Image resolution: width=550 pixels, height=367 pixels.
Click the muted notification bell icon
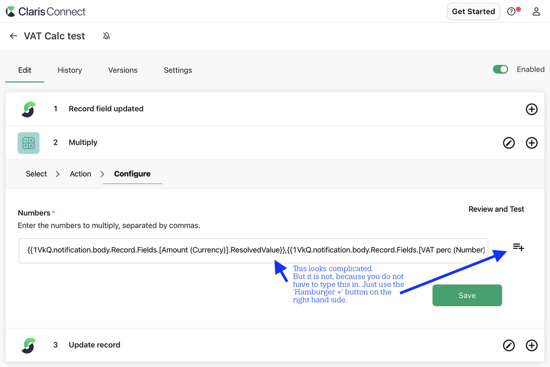pos(106,36)
